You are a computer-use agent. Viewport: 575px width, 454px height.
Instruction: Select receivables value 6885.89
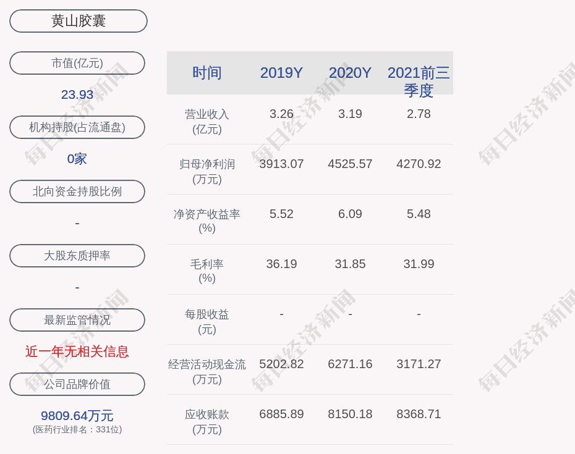tap(282, 414)
